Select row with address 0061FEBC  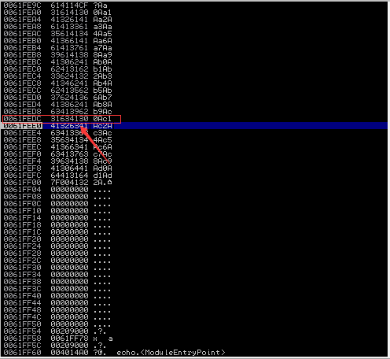click(x=194, y=62)
